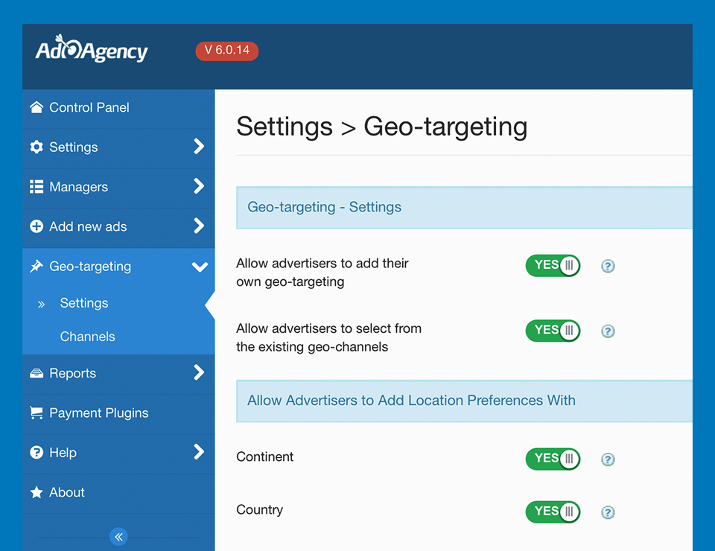This screenshot has height=551, width=715.
Task: Click the Settings gear icon in sidebar
Action: pyautogui.click(x=36, y=147)
